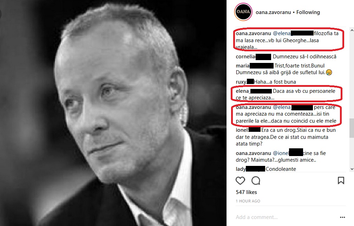Save the post with the bookmark icon

341,181
